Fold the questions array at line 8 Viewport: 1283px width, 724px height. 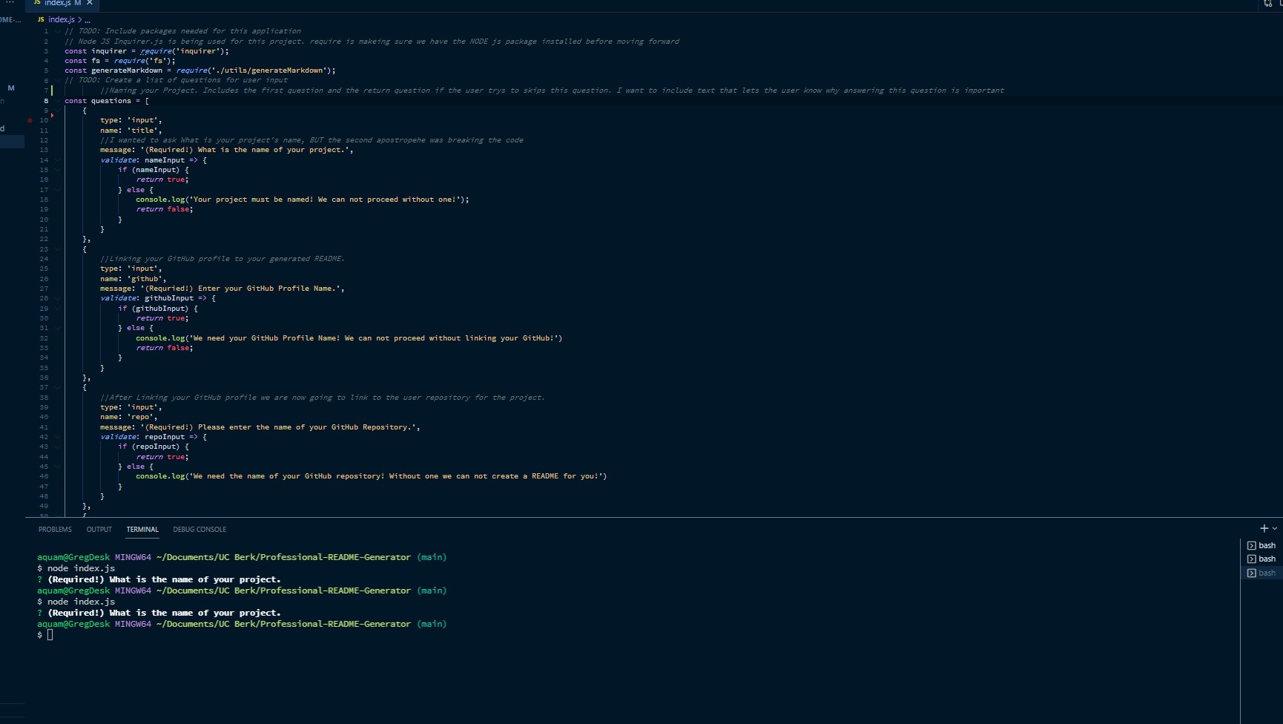click(57, 101)
